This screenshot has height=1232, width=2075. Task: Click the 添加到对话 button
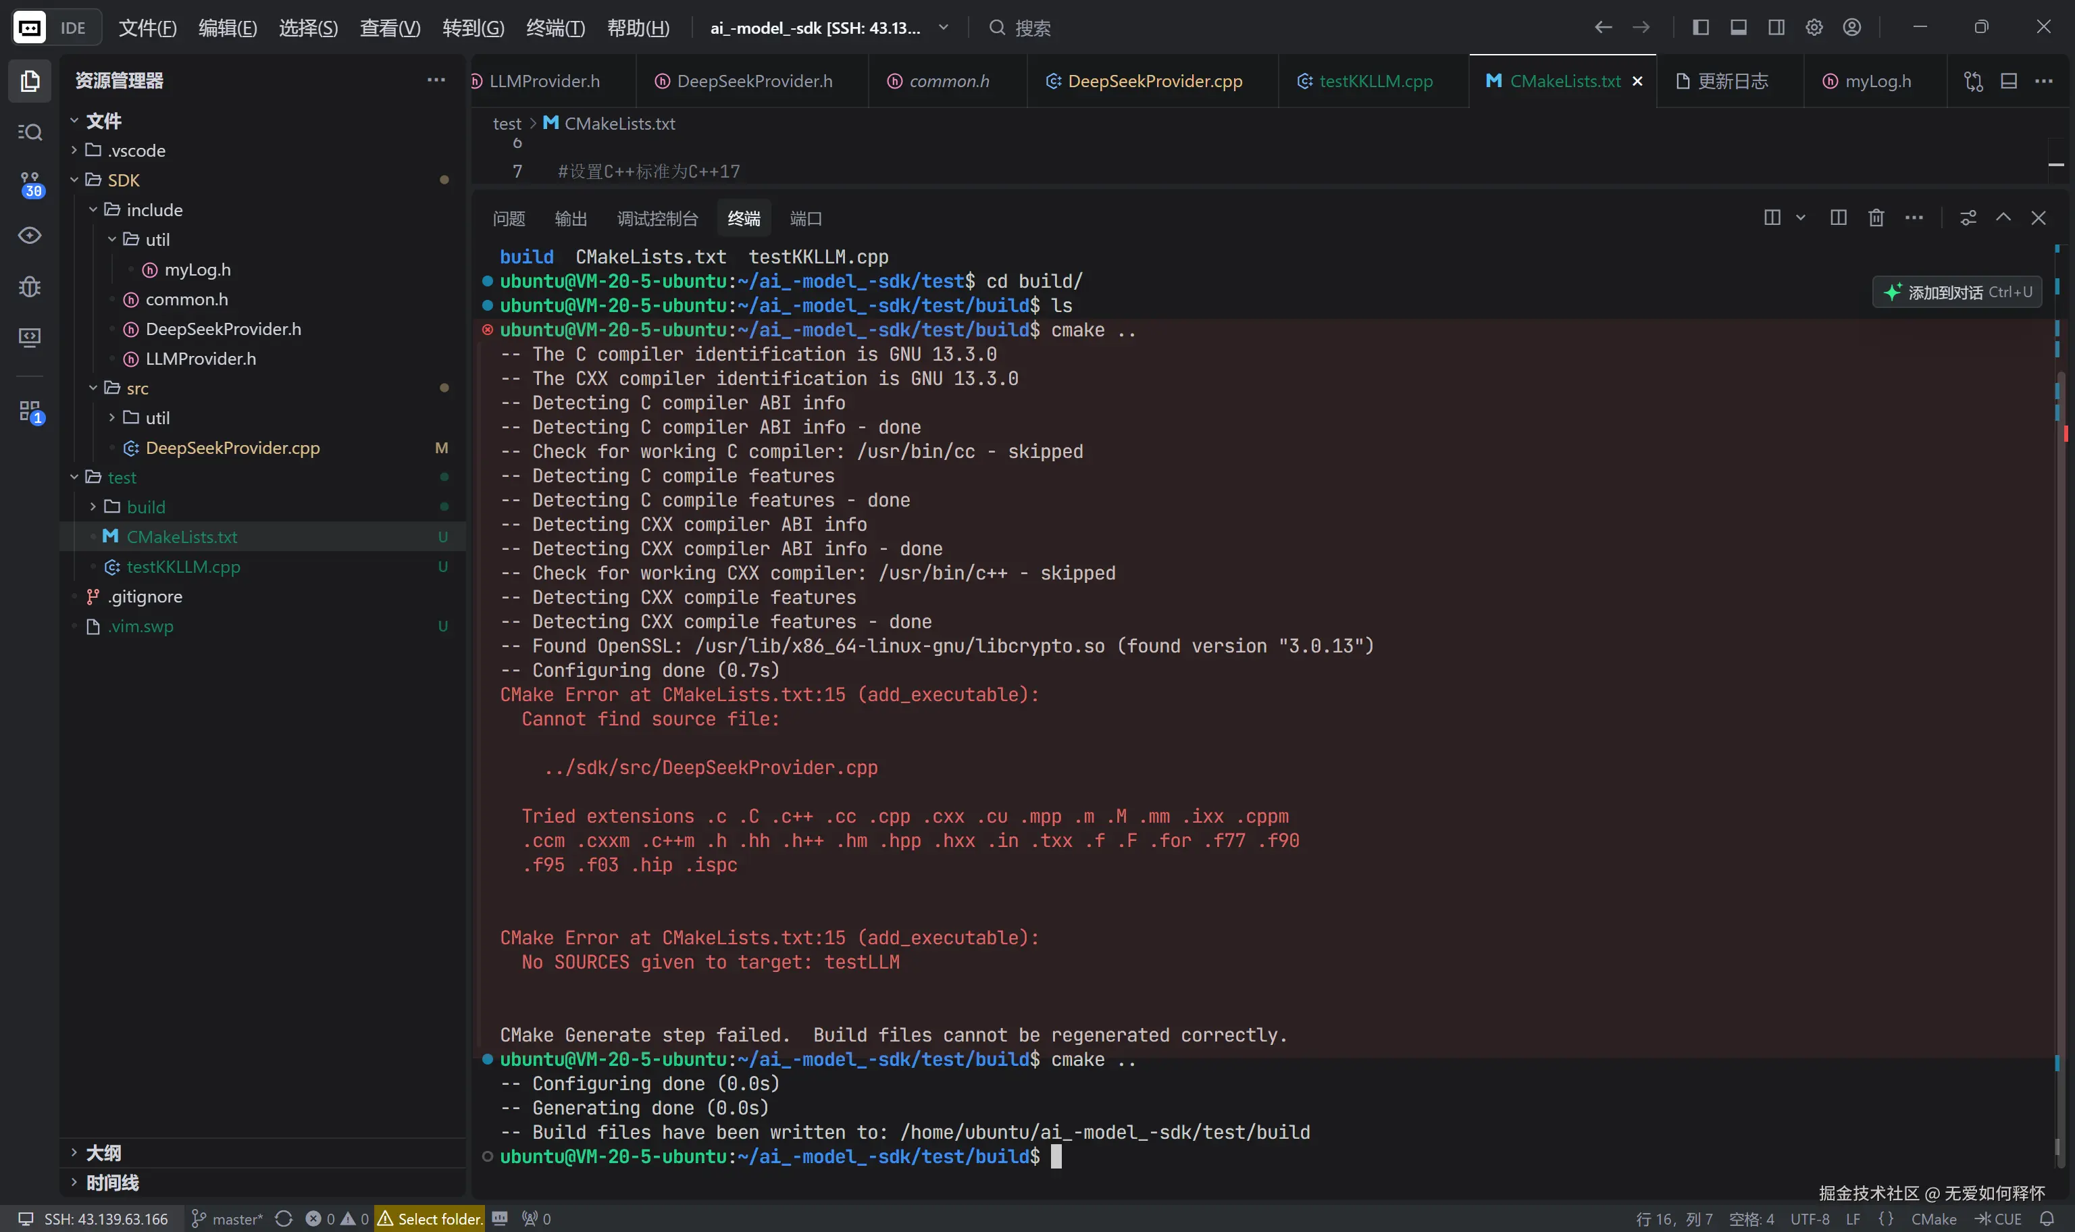1957,292
